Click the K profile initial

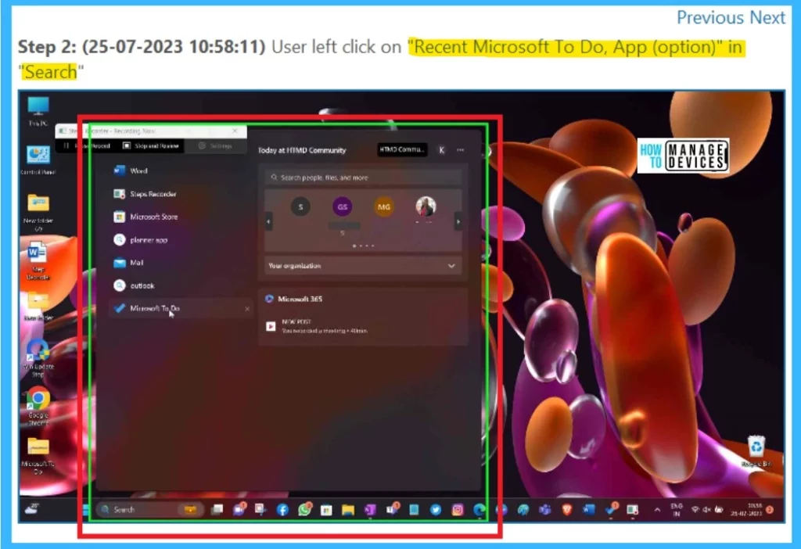441,149
